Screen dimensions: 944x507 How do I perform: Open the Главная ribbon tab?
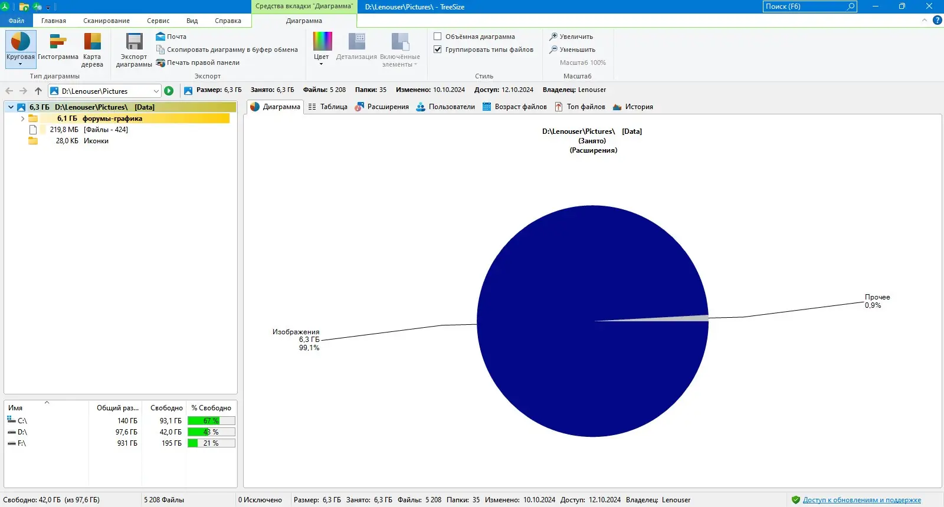click(x=54, y=21)
